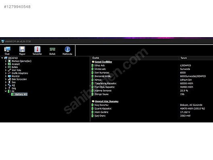The image size is (213, 160).
Task: Select the Disk Sürücüleri tree label
Action: pos(19,79)
